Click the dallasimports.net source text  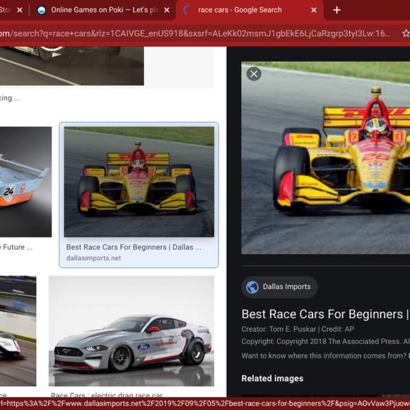(93, 258)
